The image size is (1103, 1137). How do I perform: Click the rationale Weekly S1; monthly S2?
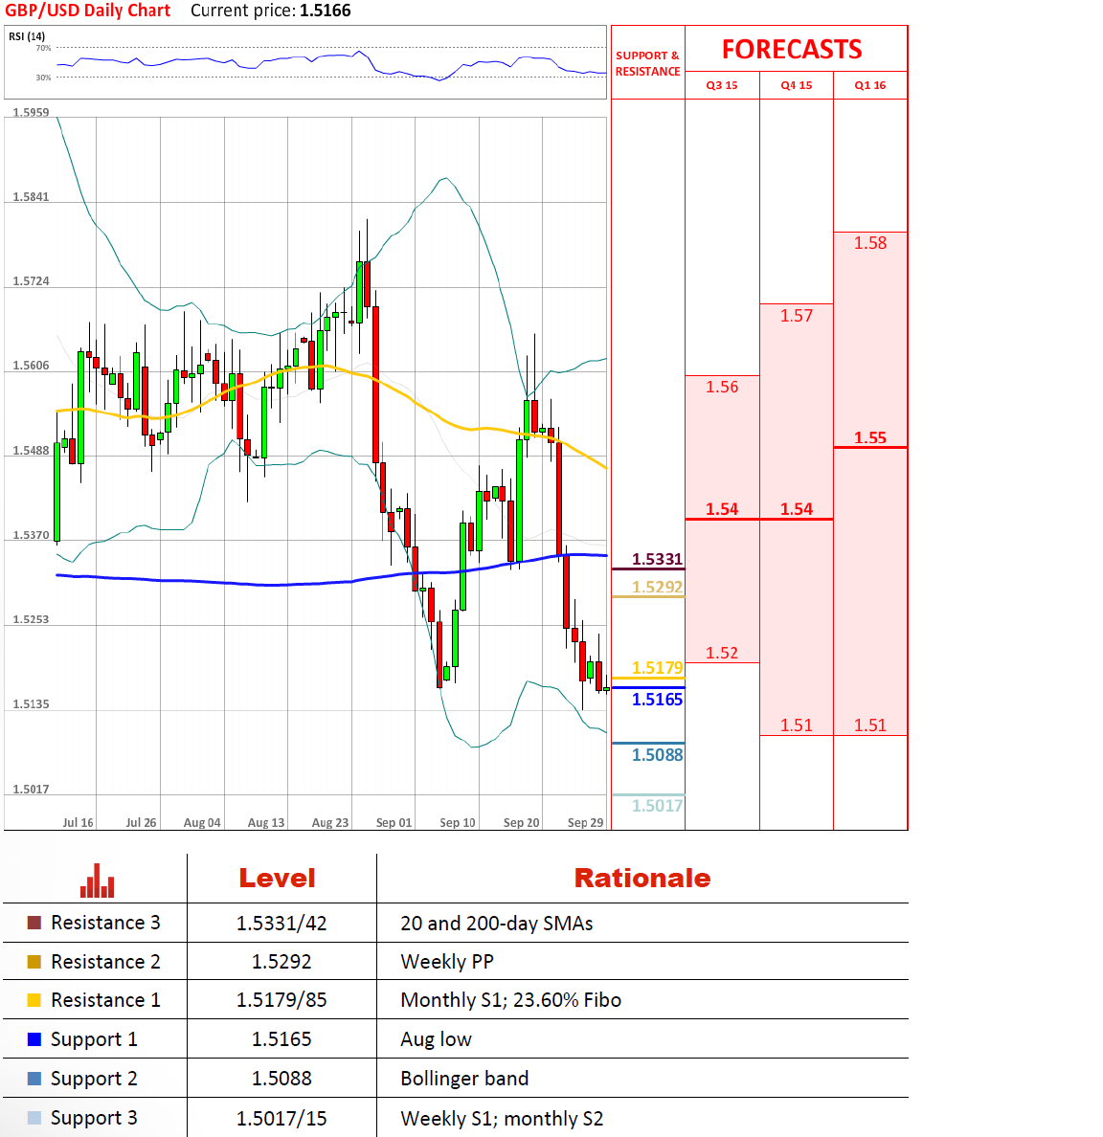[x=502, y=1118]
